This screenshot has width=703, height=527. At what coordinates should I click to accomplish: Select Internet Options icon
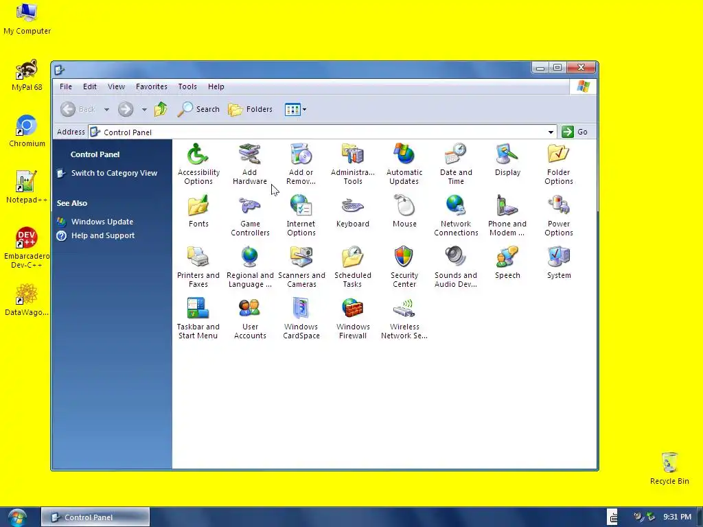[x=301, y=215]
